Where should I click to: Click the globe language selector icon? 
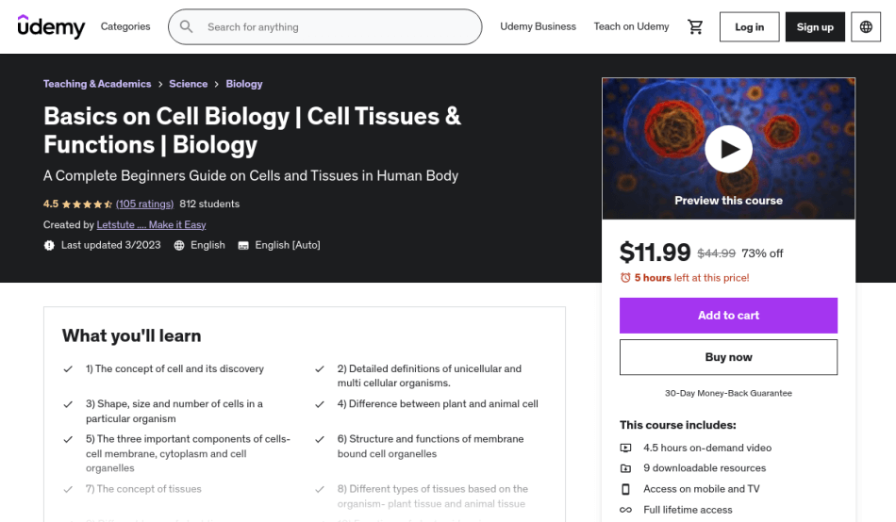(x=866, y=26)
